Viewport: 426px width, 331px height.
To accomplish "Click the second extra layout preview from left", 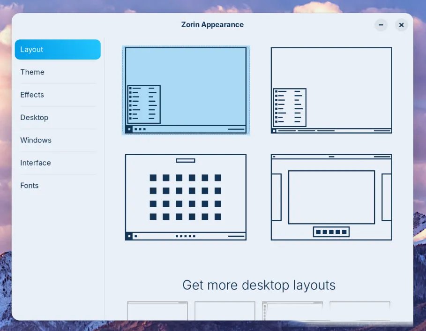I will [x=224, y=310].
